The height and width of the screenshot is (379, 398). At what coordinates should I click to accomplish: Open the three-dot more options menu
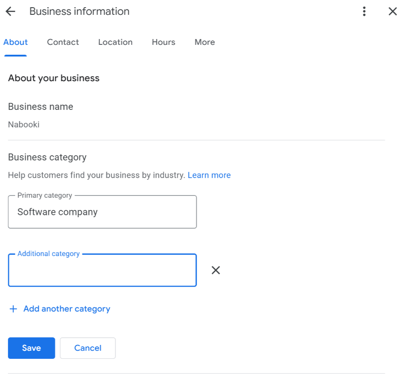click(364, 12)
